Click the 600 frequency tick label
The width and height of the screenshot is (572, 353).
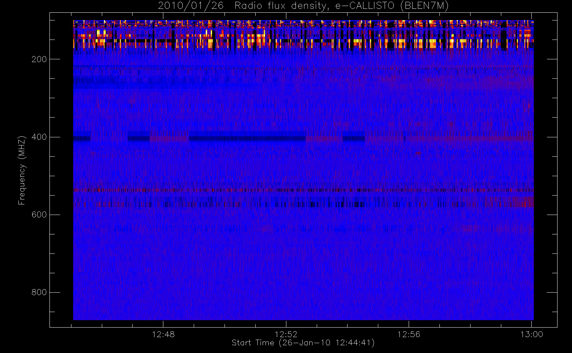pyautogui.click(x=39, y=215)
